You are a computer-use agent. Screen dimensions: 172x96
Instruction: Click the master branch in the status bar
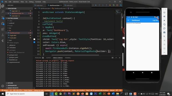[x=5, y=90]
